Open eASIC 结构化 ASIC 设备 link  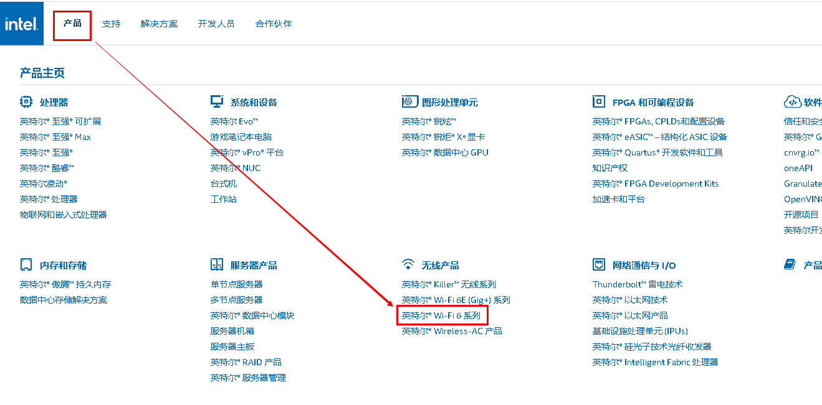tap(660, 137)
